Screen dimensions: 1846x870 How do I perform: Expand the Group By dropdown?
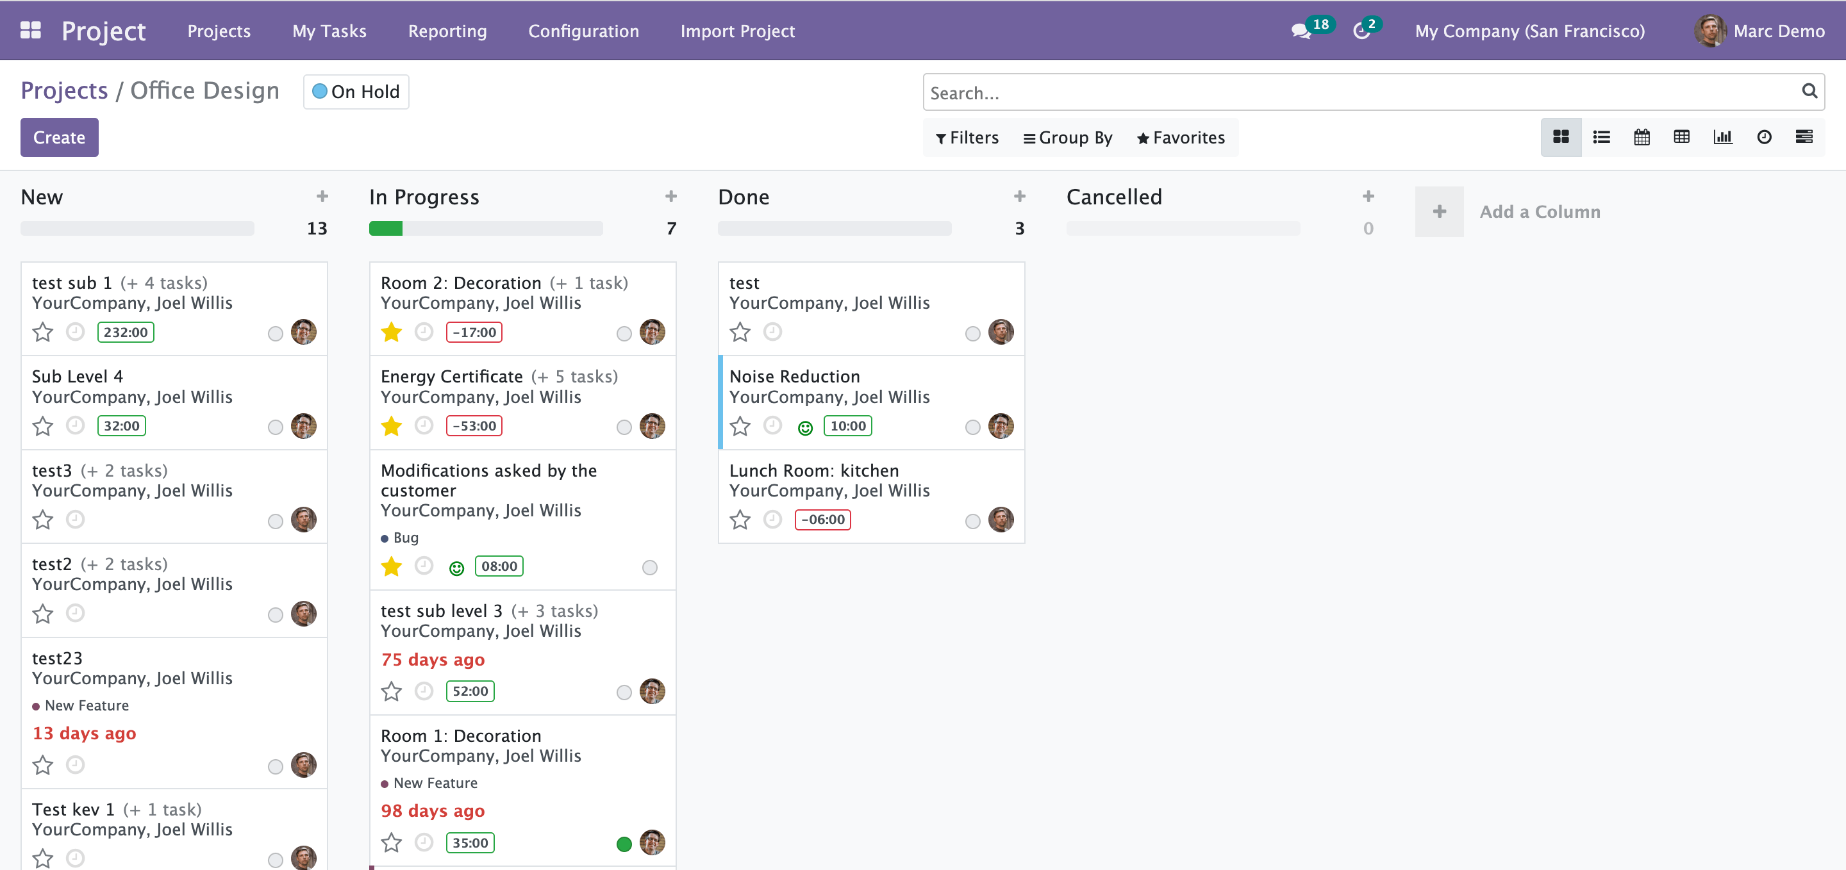click(x=1067, y=138)
